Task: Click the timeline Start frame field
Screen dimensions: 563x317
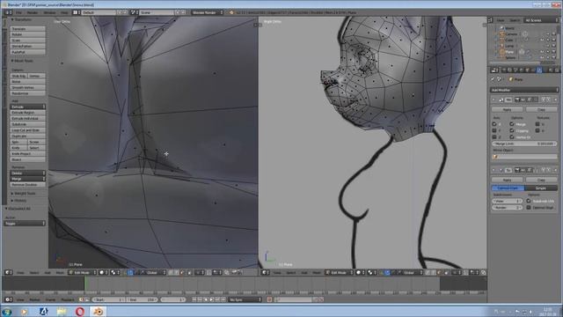Action: 109,299
